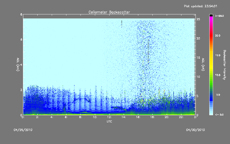
Task: Click the '12:' hour tick on UTC axis
Action: point(110,117)
